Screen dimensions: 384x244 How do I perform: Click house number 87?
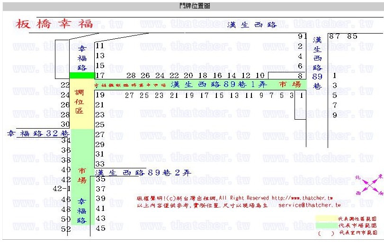(334, 36)
